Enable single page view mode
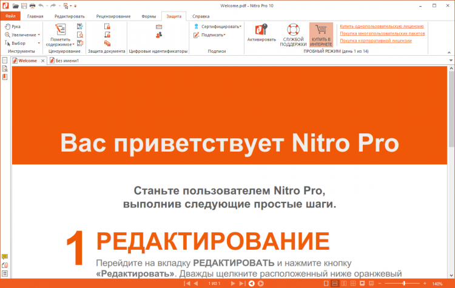This screenshot has width=455, height=288. point(326,283)
